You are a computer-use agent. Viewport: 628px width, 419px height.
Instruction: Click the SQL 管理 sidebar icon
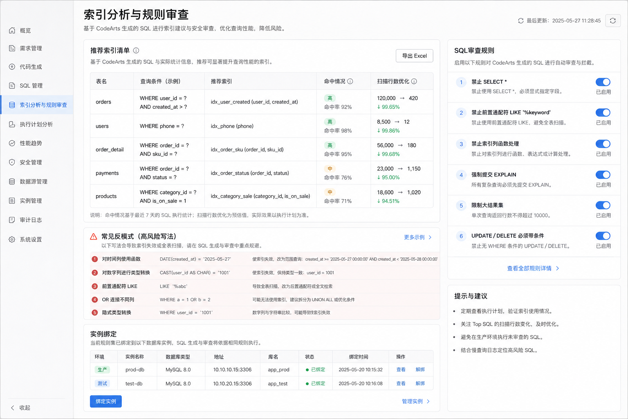(x=12, y=86)
